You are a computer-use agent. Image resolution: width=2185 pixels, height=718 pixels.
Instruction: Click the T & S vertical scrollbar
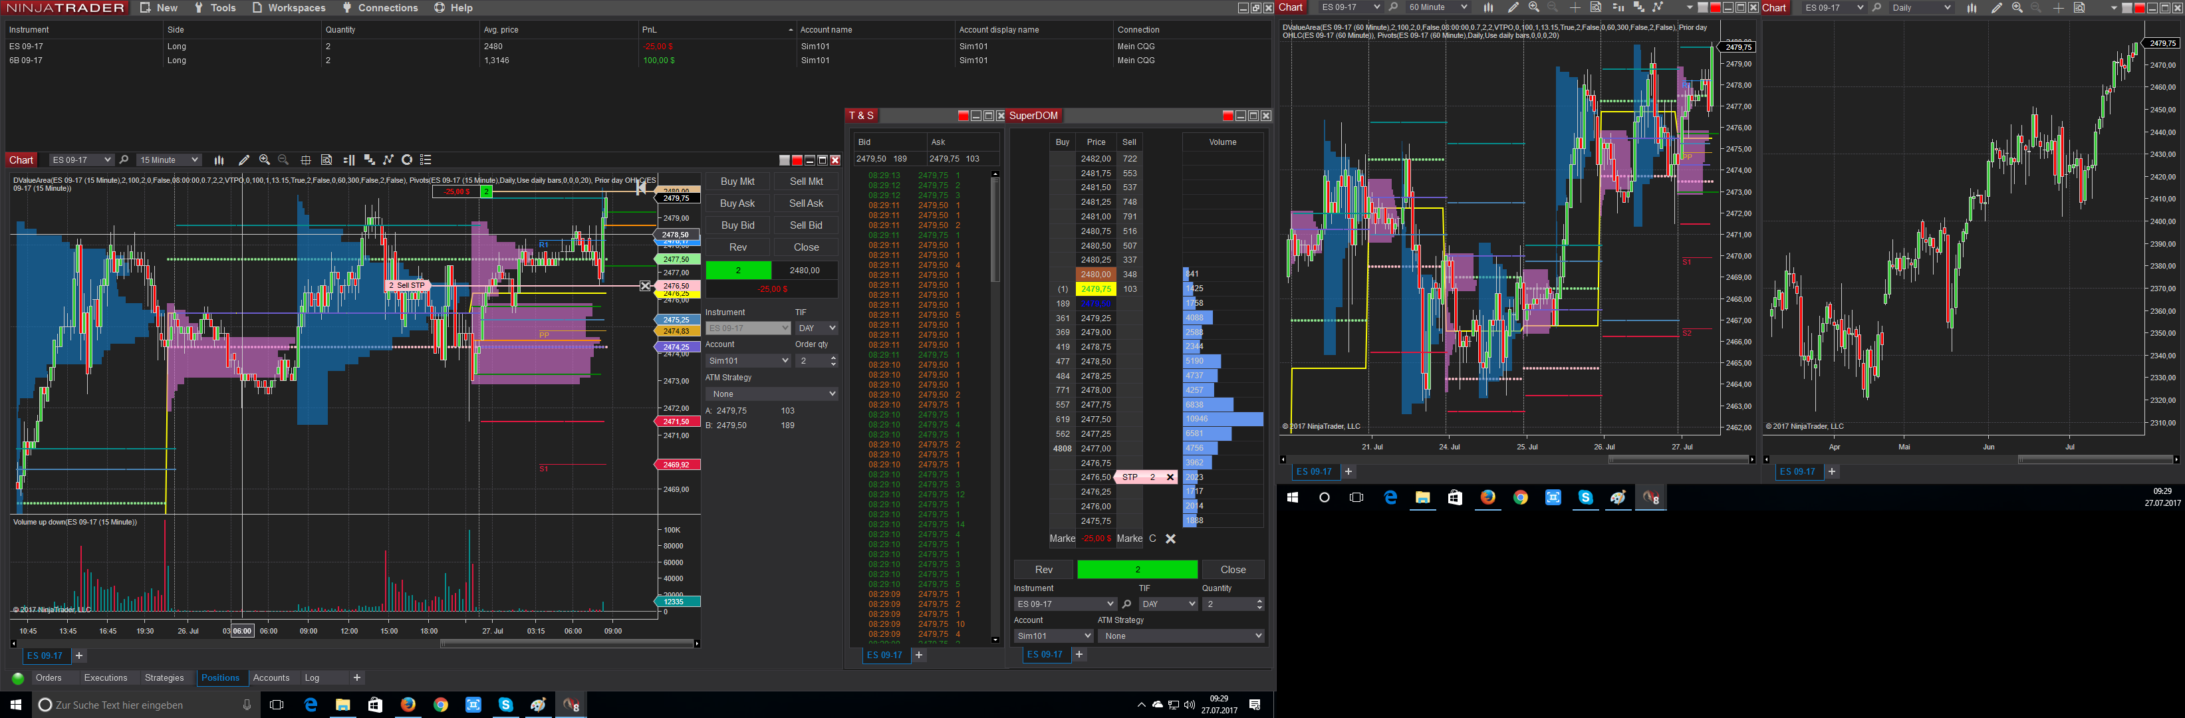tap(995, 407)
